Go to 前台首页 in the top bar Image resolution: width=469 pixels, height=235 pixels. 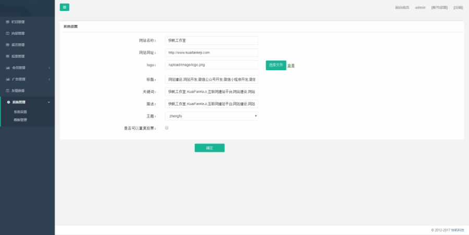402,7
